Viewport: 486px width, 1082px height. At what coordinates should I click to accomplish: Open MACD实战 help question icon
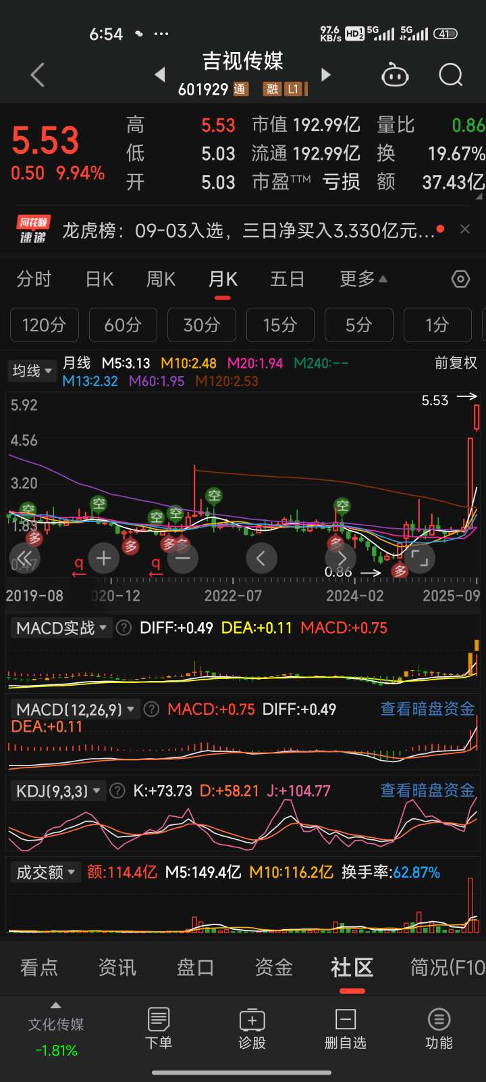(x=124, y=628)
